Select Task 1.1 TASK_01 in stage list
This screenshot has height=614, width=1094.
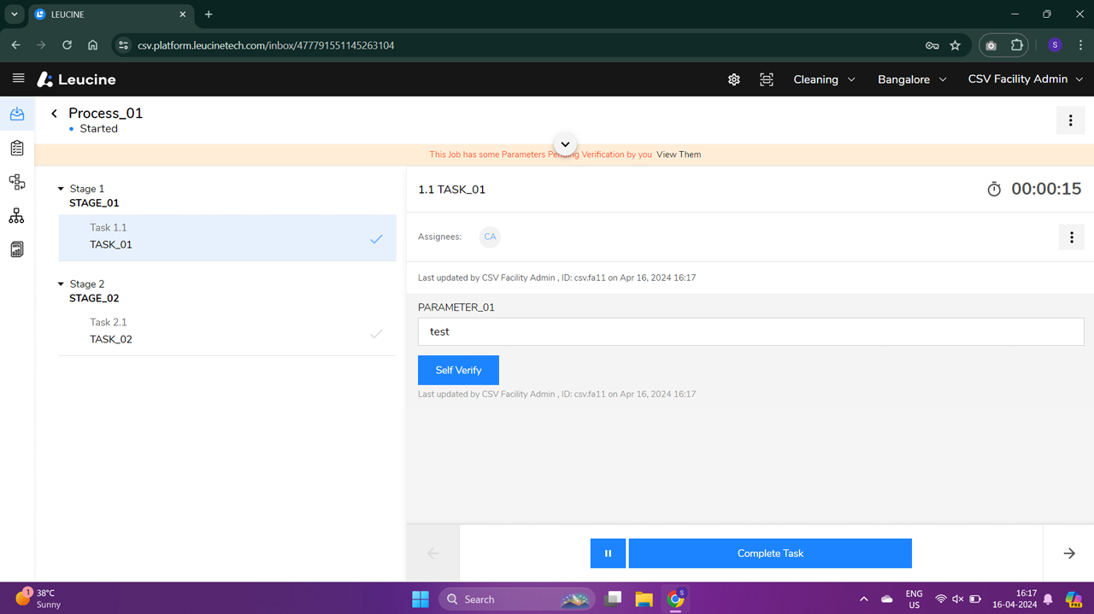coord(227,237)
